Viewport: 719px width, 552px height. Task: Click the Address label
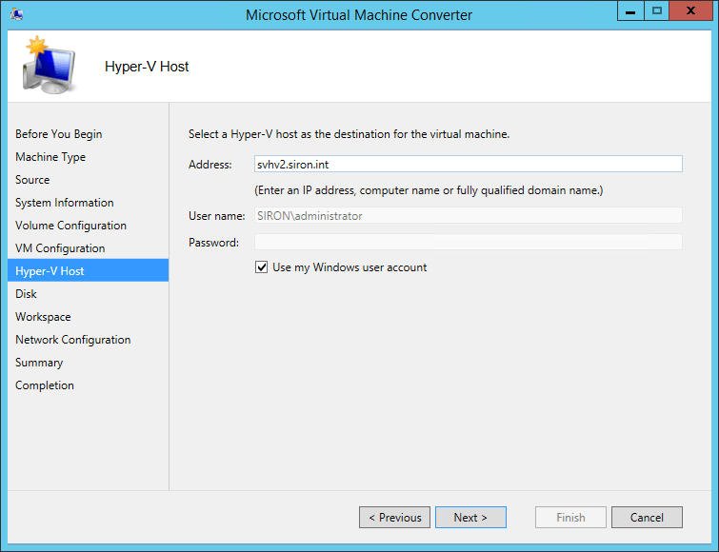[210, 165]
